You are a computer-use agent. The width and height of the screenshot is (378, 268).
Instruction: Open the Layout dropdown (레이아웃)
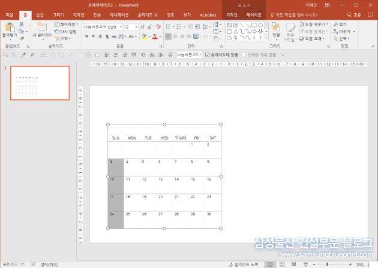pos(66,25)
